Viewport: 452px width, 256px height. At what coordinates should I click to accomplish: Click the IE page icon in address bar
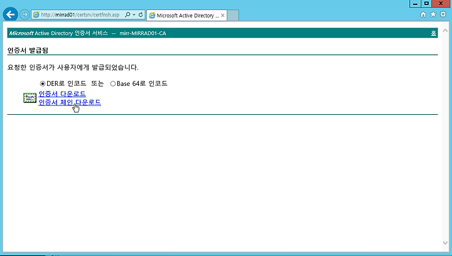click(36, 14)
